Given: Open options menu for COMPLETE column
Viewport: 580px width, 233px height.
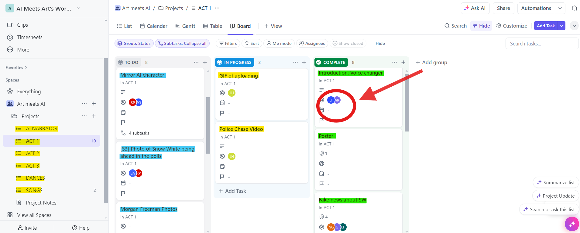Looking at the screenshot, I should coord(394,62).
